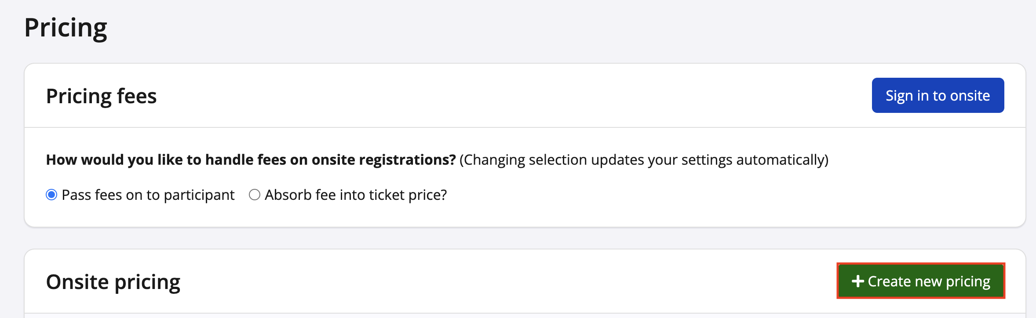This screenshot has height=318, width=1036.
Task: Select the Pass fees on to participant radio
Action: coord(51,195)
